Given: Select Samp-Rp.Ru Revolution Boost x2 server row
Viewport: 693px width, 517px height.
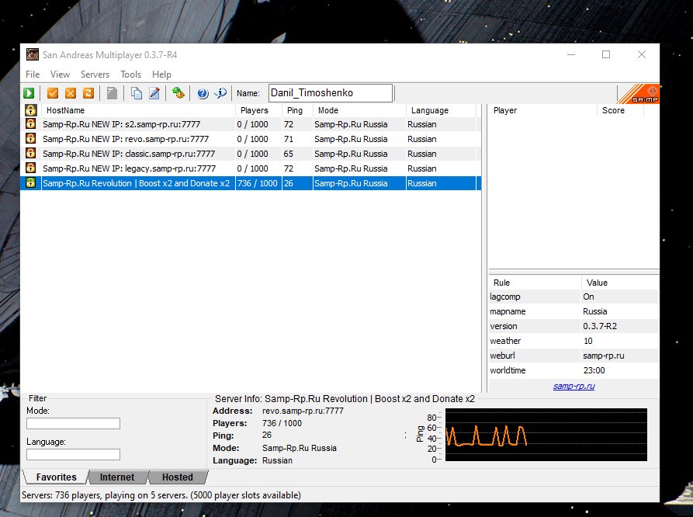Looking at the screenshot, I should [x=250, y=183].
